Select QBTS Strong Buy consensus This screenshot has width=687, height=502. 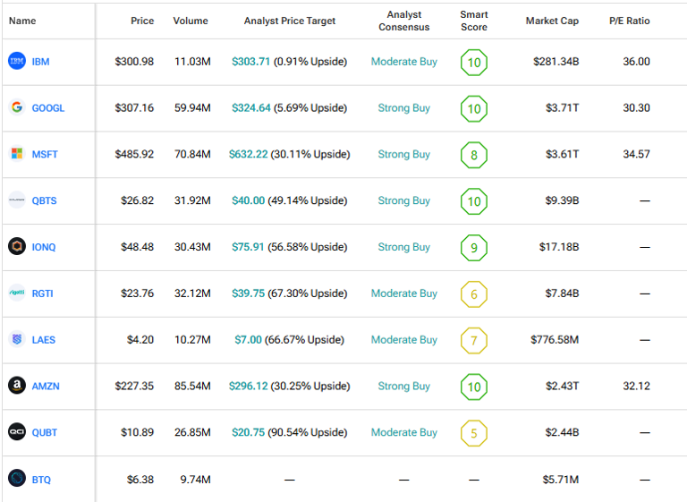pyautogui.click(x=403, y=200)
